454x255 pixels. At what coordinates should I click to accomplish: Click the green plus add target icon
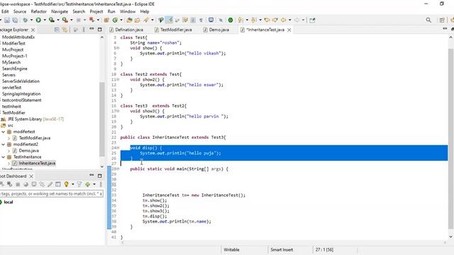87,184
